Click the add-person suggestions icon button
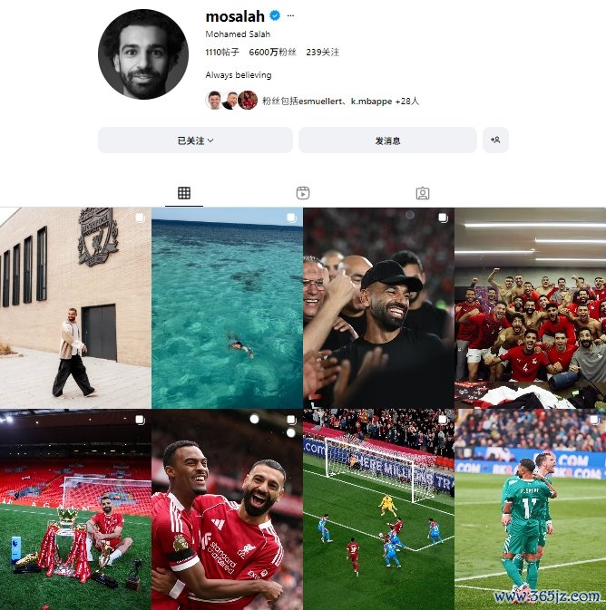 [x=495, y=140]
